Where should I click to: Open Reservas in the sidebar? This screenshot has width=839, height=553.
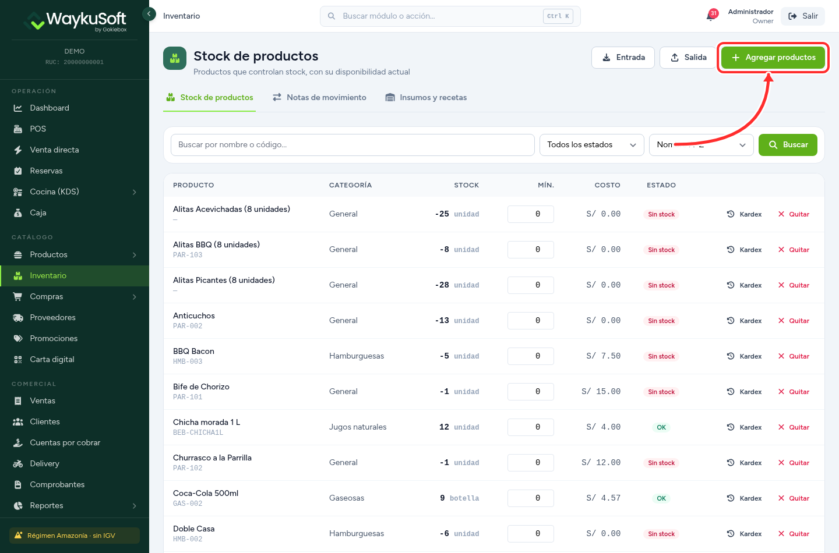(75, 171)
